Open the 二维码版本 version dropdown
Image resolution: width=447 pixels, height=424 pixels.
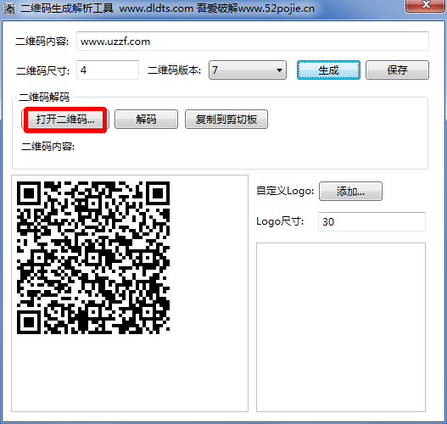click(x=248, y=70)
